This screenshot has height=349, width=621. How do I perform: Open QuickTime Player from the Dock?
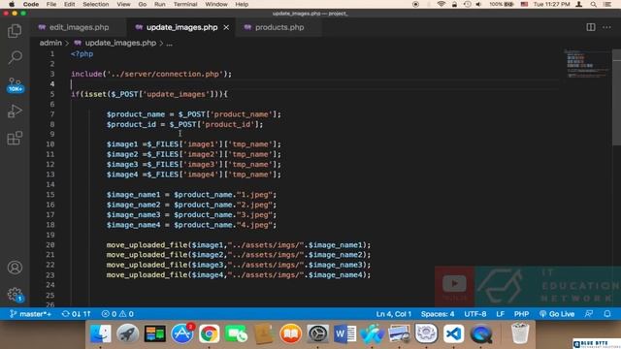(481, 333)
